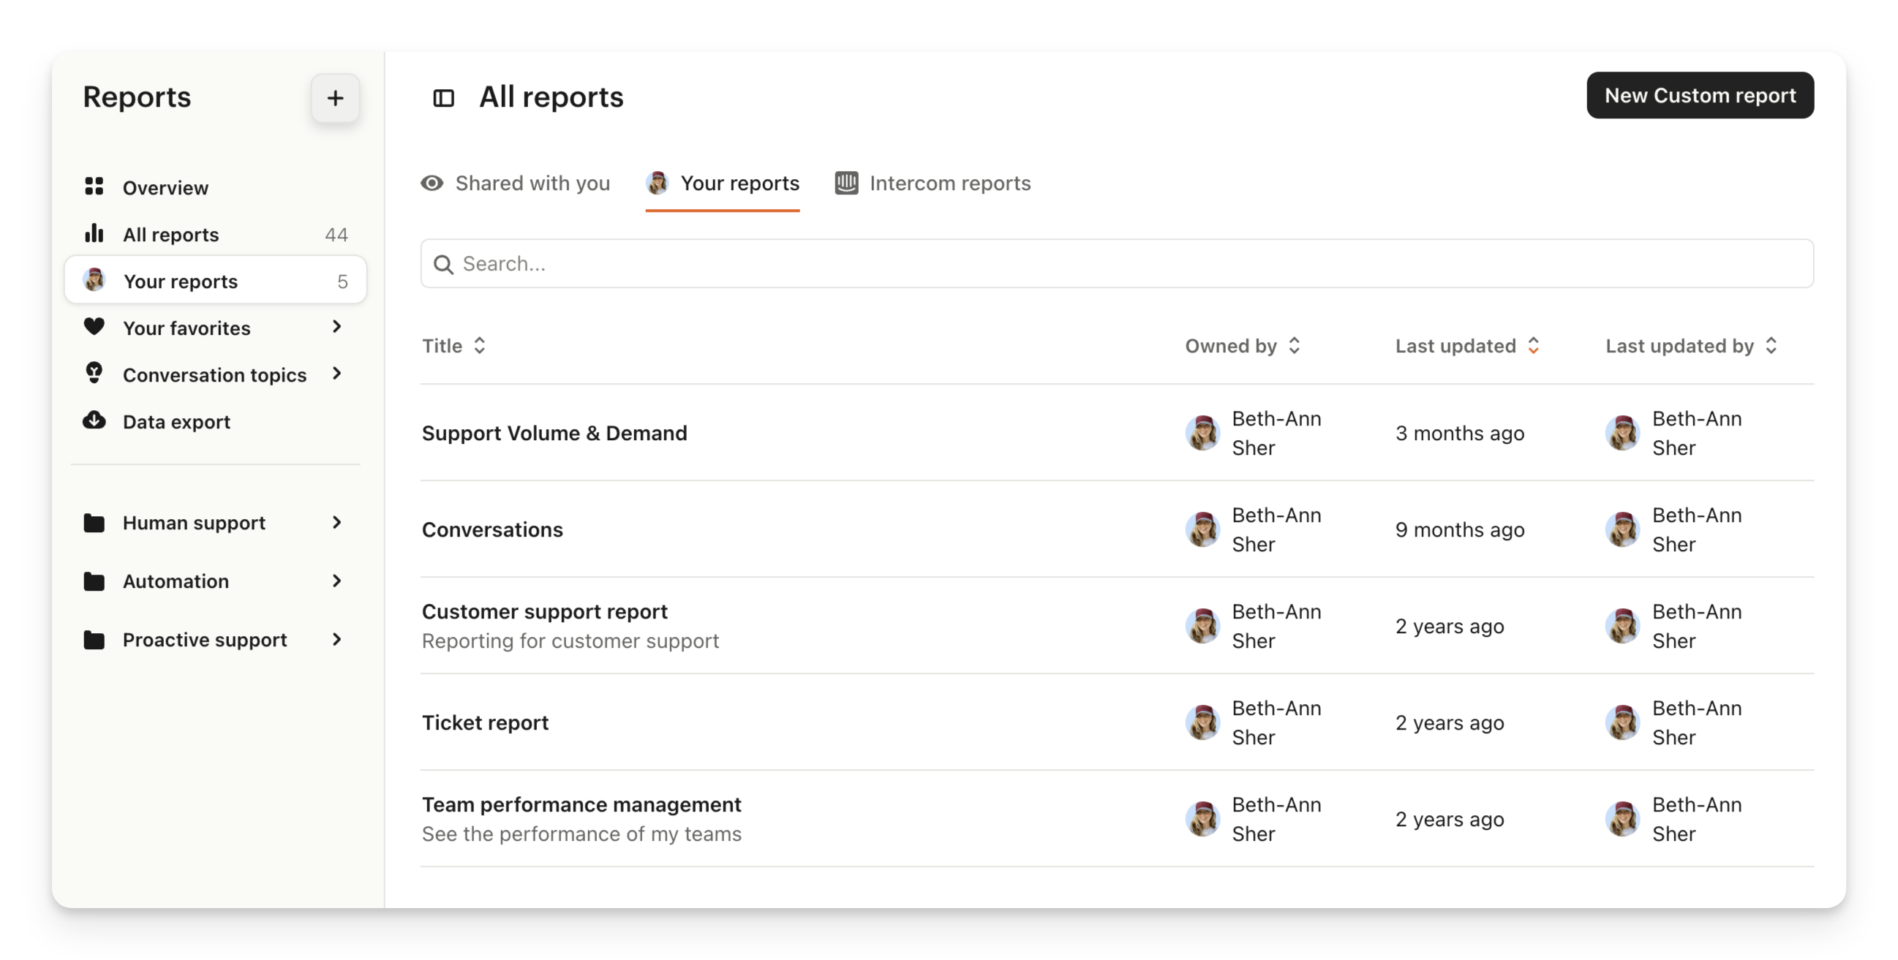Click the bar chart icon for All reports
Screen dimensions: 1898x960
click(94, 233)
